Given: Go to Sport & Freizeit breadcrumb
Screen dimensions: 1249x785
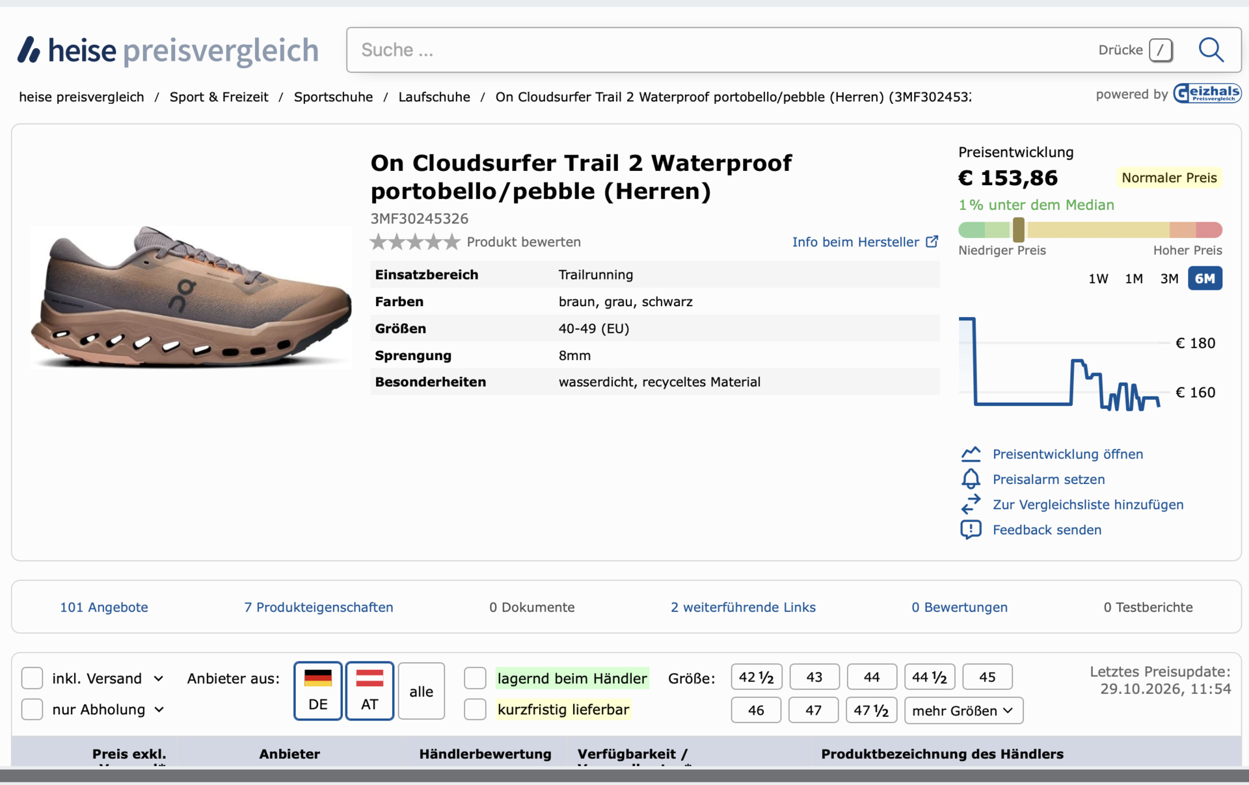Looking at the screenshot, I should coord(219,97).
